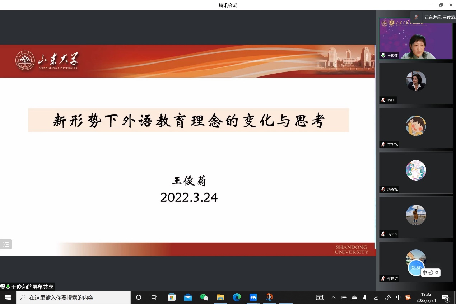Click the blue 02:50 recording timer
This screenshot has width=456, height=304.
click(x=416, y=267)
